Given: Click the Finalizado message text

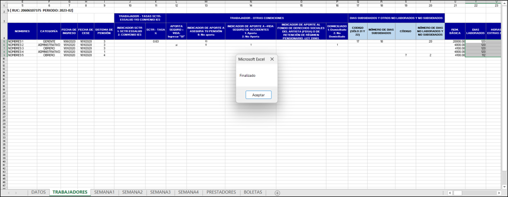Looking at the screenshot, I should point(248,75).
